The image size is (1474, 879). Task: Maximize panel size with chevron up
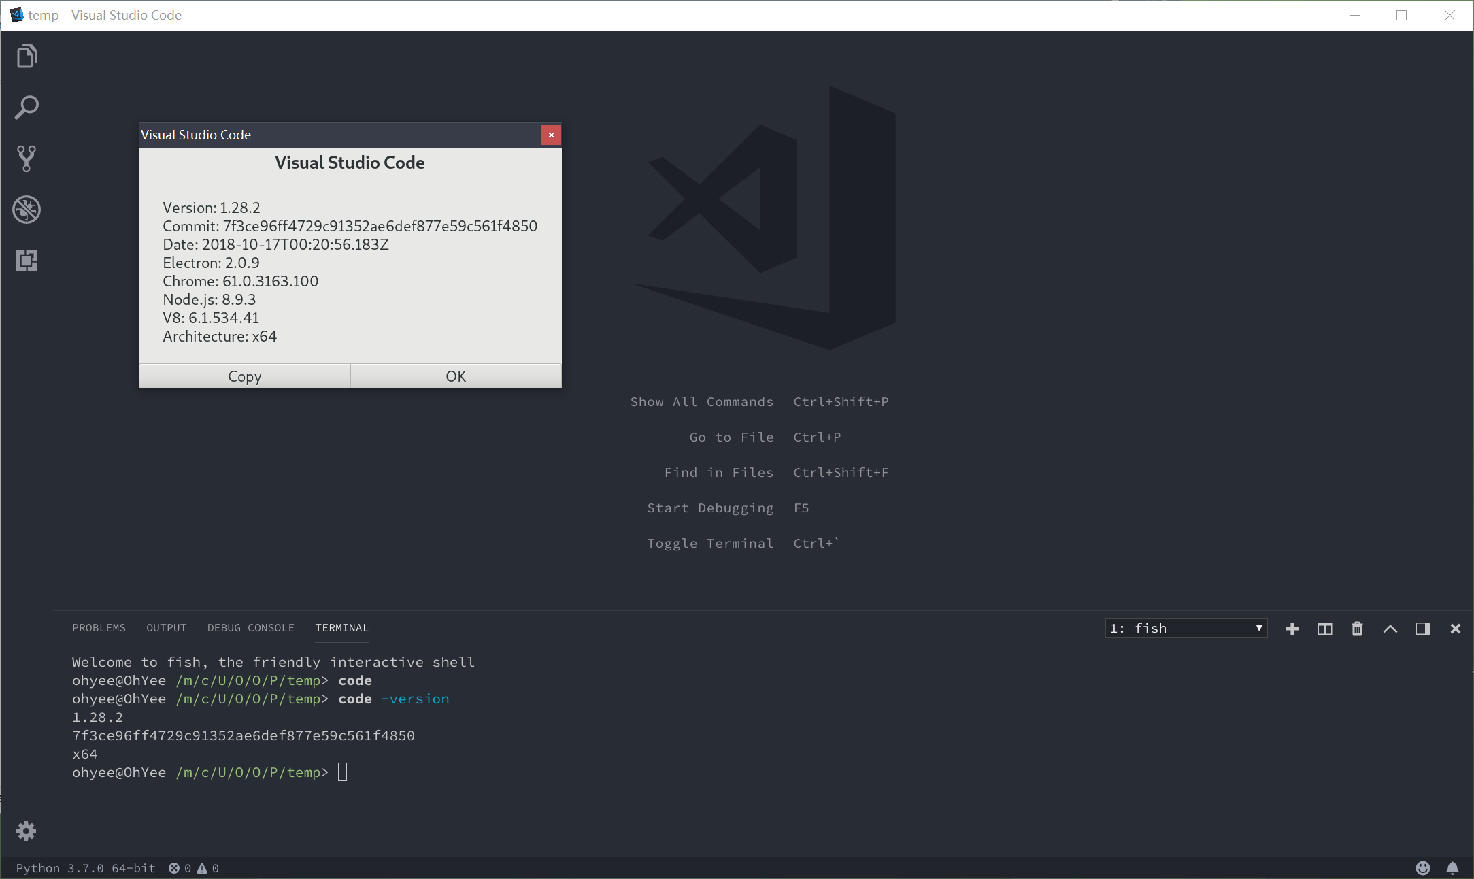pos(1390,629)
